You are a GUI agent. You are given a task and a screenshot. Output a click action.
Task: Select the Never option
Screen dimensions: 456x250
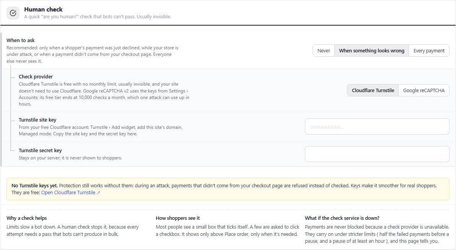pos(324,50)
